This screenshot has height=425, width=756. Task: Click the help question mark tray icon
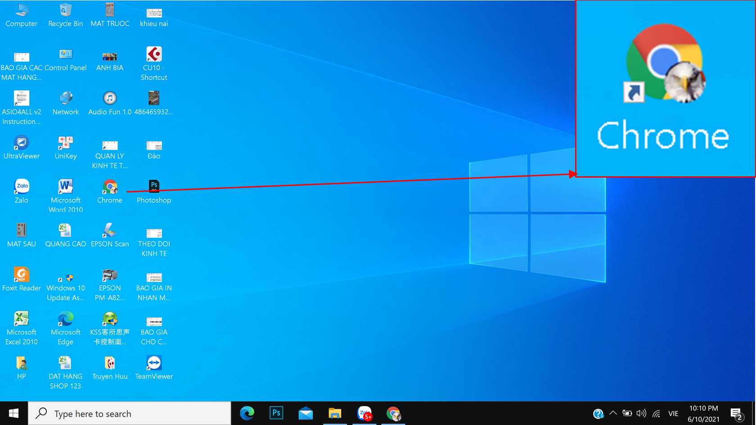click(x=598, y=414)
